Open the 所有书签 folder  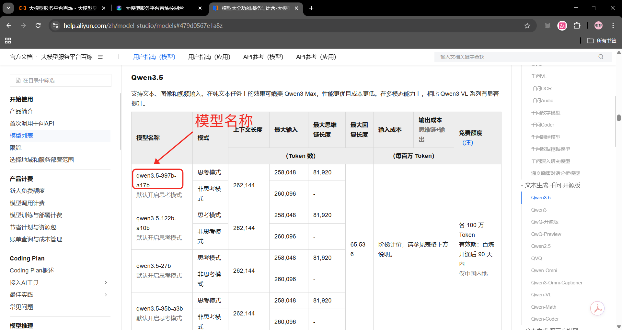coord(602,40)
